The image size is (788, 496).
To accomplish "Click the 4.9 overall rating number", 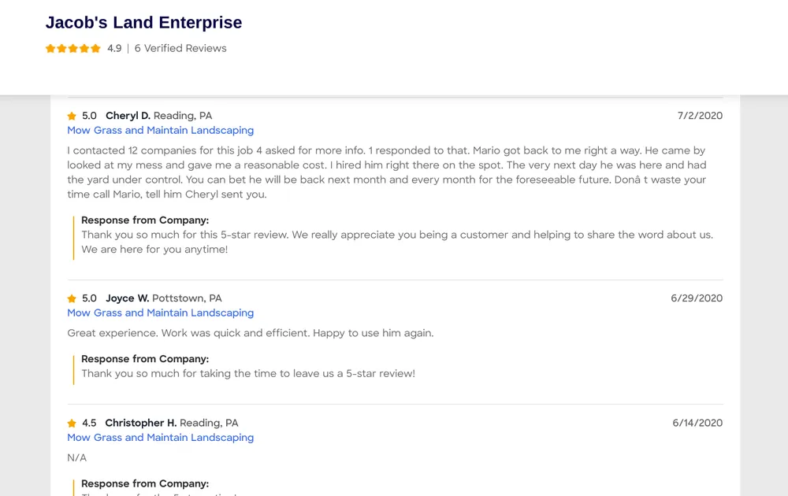I will (x=114, y=49).
